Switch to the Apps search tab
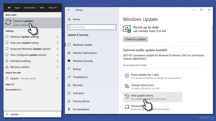The image size is (216, 121). pos(17,8)
